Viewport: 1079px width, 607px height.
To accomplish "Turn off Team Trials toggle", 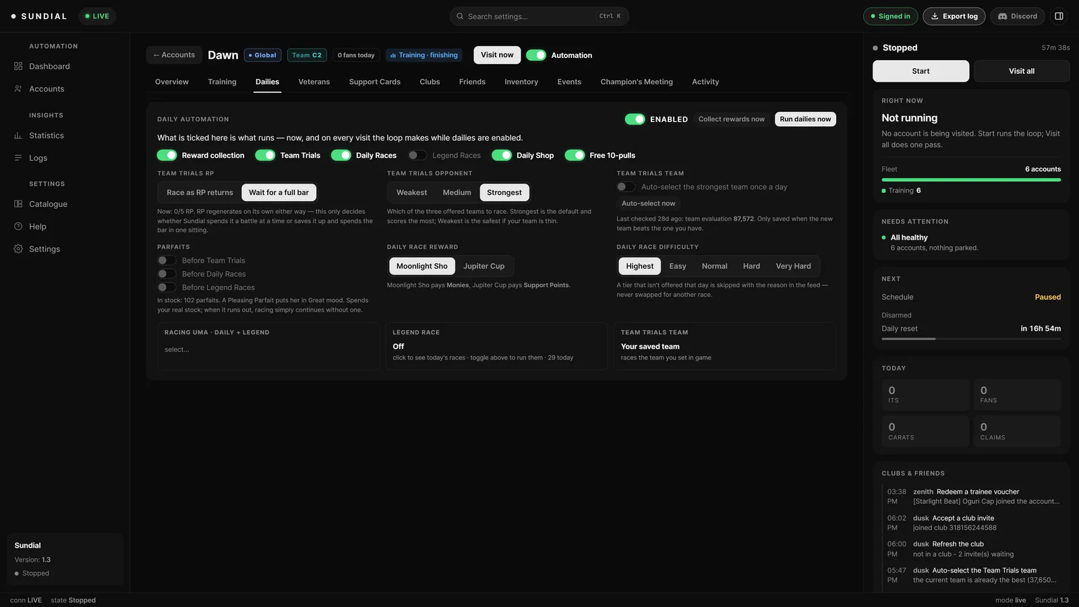I will click(x=265, y=155).
